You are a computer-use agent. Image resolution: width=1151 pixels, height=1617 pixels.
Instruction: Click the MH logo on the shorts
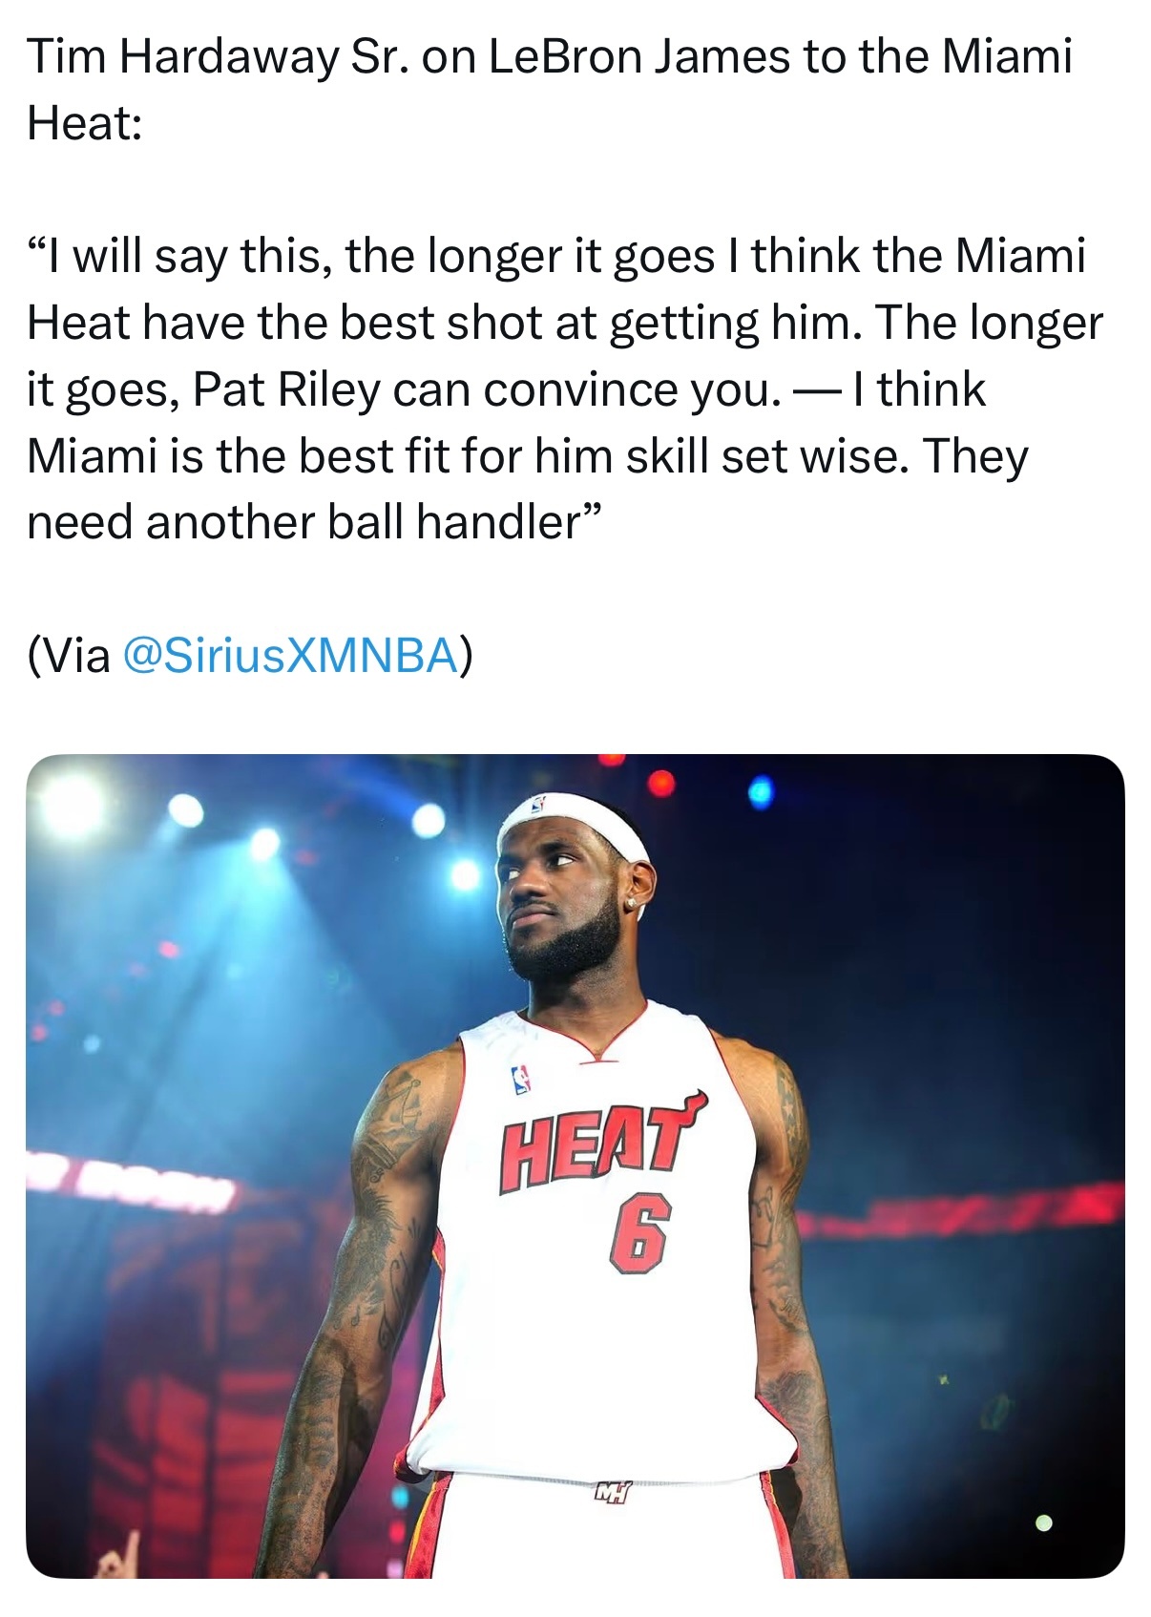click(612, 1492)
